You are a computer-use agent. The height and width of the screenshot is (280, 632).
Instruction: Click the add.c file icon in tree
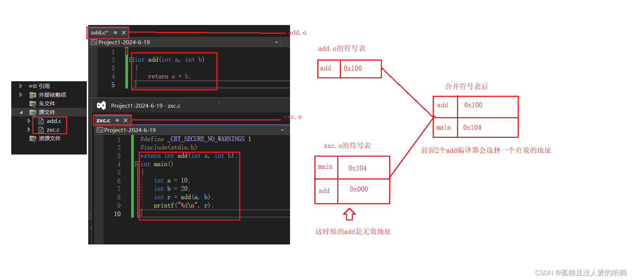tap(41, 121)
